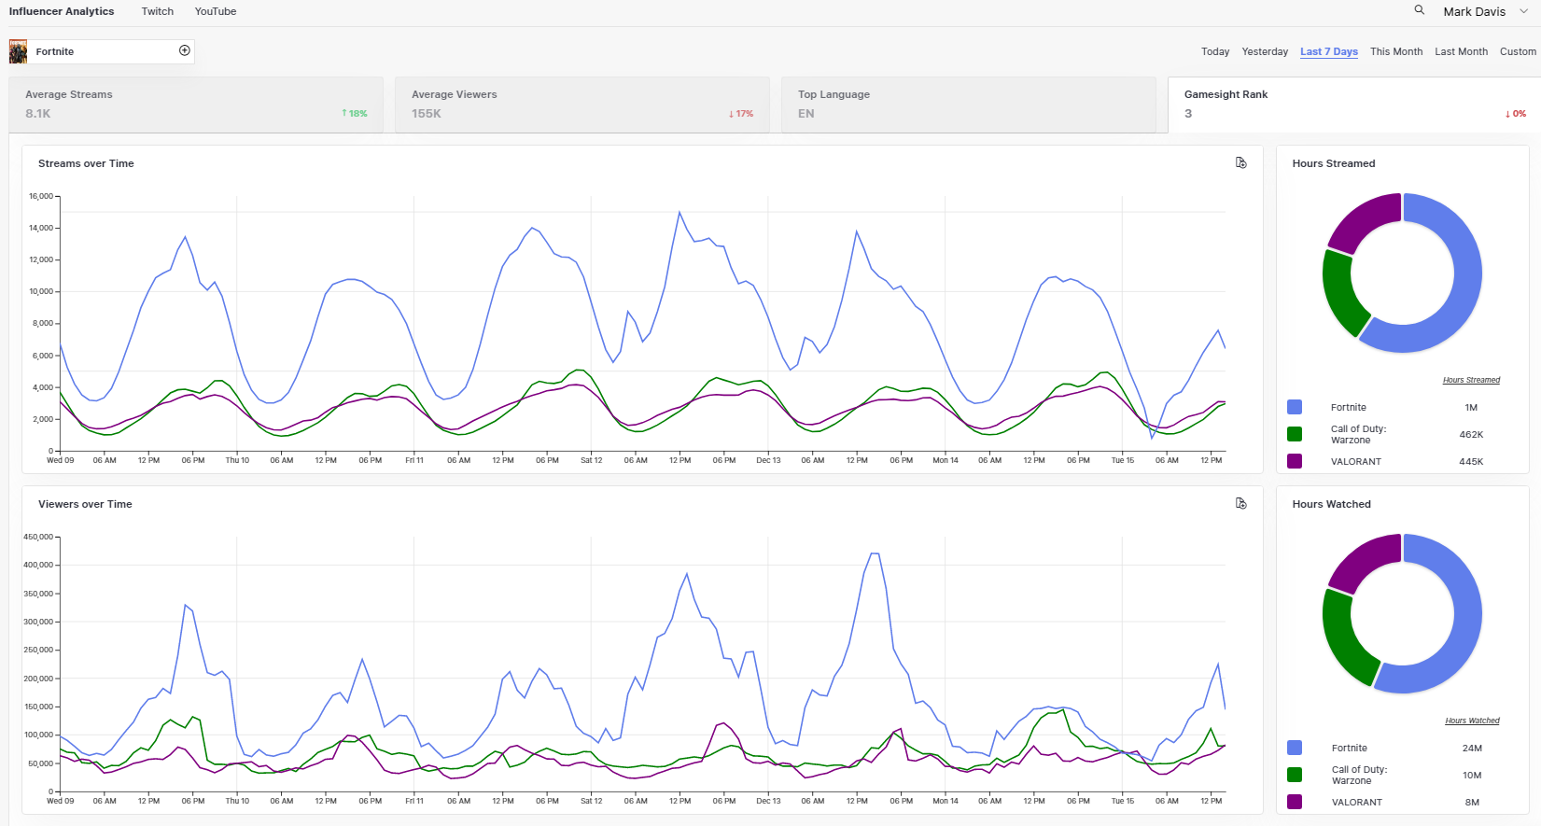The image size is (1541, 826).
Task: Switch to the Gamesight Rank tab
Action: 1354,105
